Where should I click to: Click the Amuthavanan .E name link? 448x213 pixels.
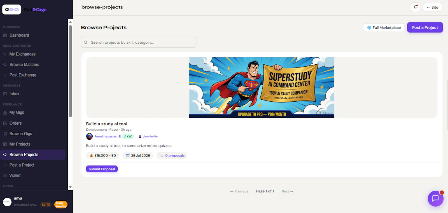pos(108,136)
